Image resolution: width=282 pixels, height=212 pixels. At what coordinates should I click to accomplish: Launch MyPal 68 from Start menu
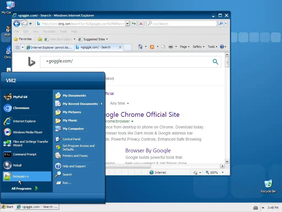(27, 97)
